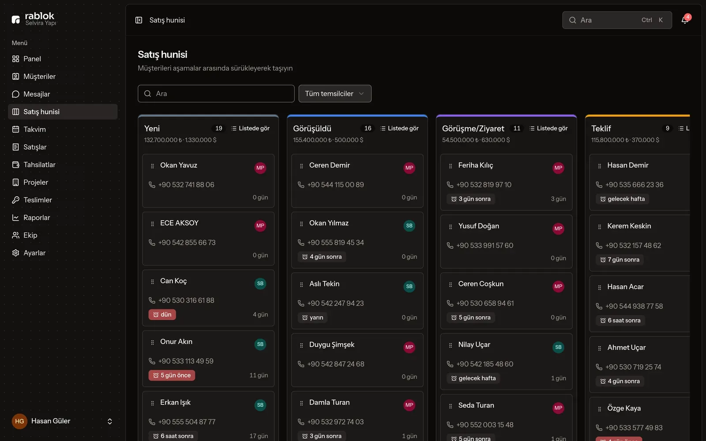706x441 pixels.
Task: Open the Damla Turan card
Action: (x=357, y=416)
